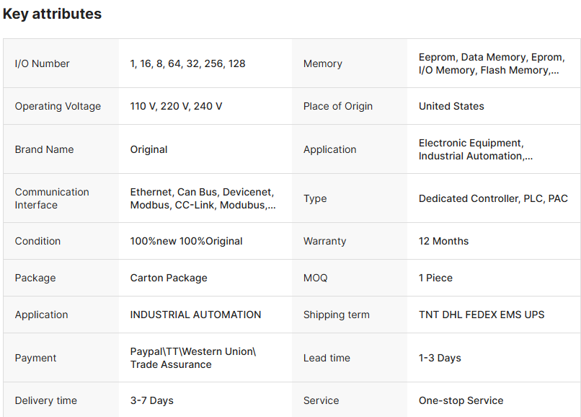Image resolution: width=581 pixels, height=417 pixels.
Task: Click the truncated Memory value text
Action: (490, 63)
